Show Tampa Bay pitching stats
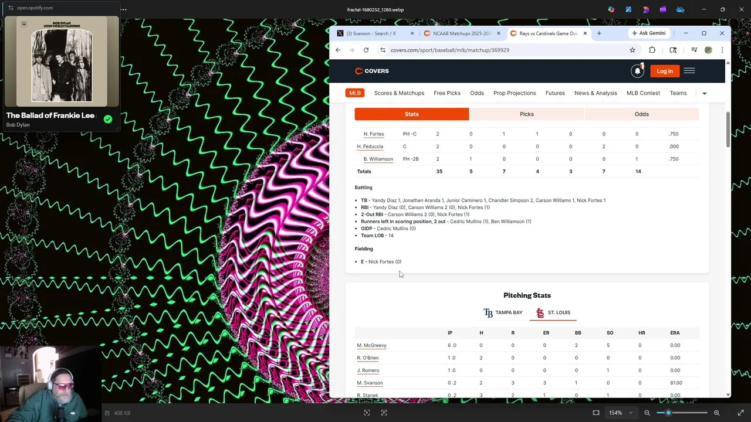The width and height of the screenshot is (751, 422). (503, 312)
